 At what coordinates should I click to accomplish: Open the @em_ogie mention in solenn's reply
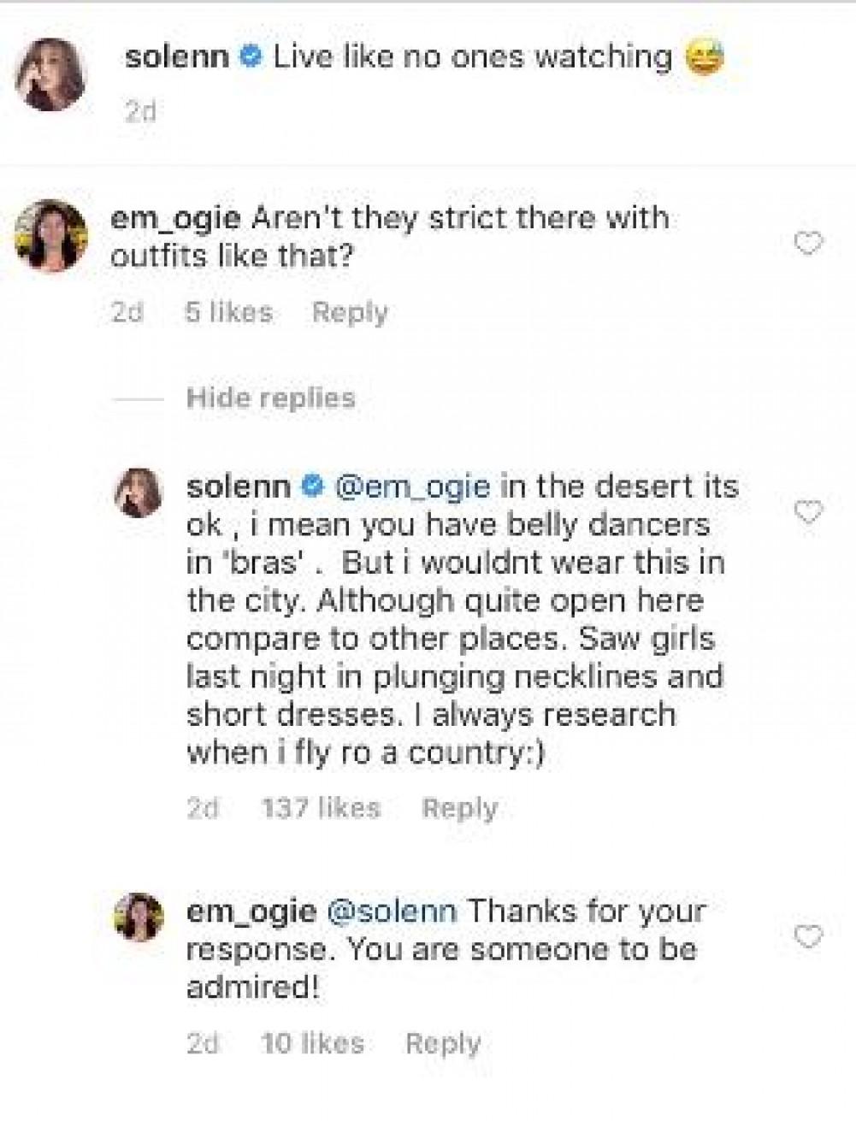[415, 487]
